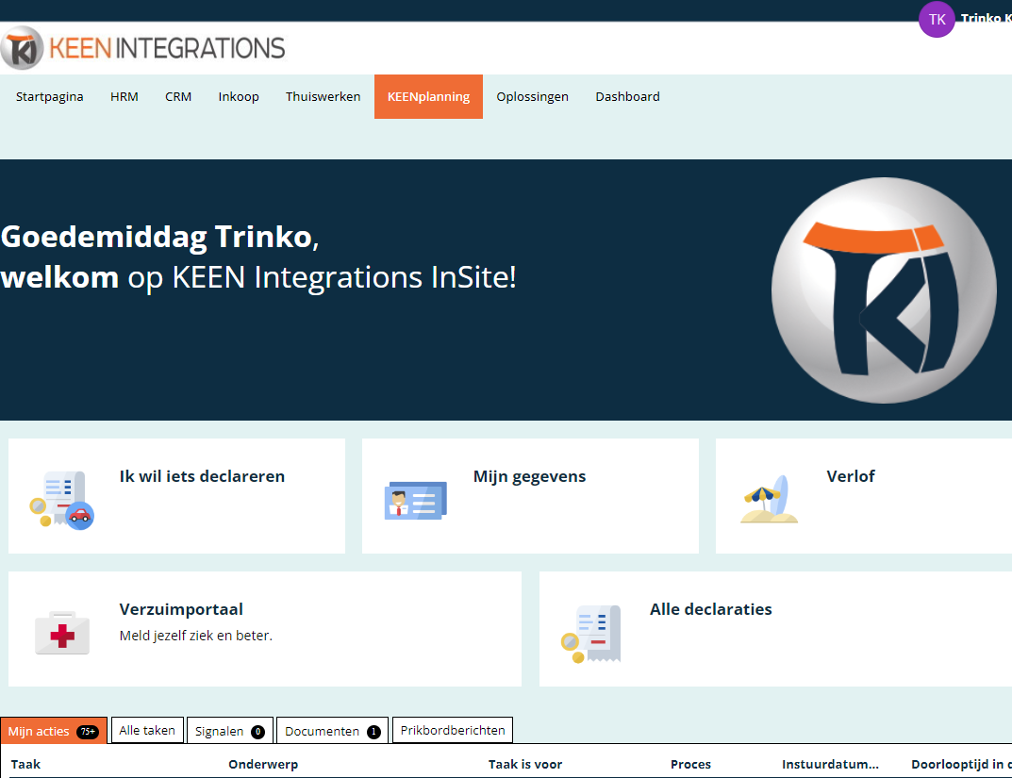Screen dimensions: 1012x778
Task: Click the Verzuimportaal first aid kit icon
Action: [x=62, y=634]
